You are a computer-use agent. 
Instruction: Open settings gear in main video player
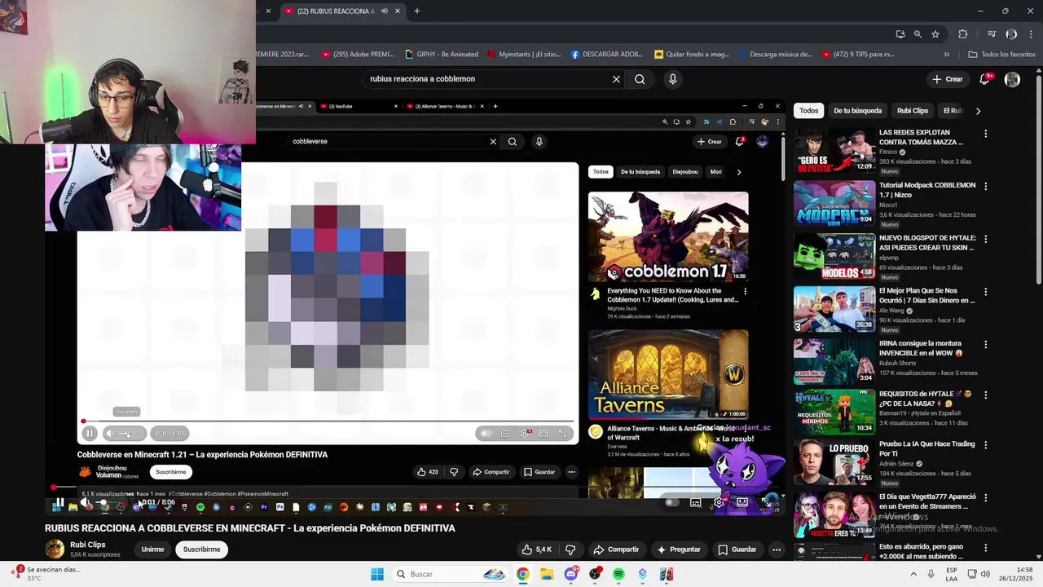point(719,502)
